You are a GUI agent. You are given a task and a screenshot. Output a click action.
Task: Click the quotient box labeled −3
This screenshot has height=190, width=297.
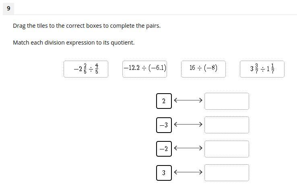164,125
